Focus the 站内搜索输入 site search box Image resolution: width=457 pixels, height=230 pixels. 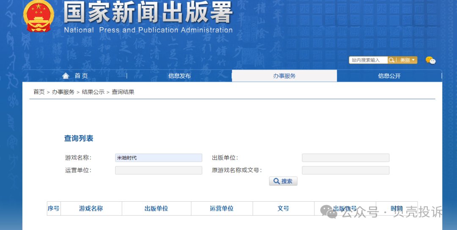point(368,60)
